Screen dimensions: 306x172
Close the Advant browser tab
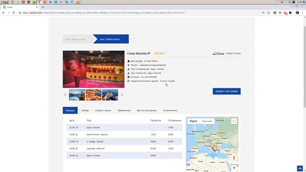coord(37,7)
